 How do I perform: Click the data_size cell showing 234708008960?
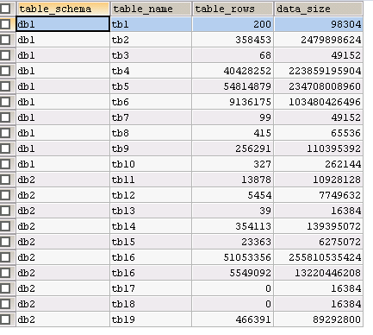319,86
